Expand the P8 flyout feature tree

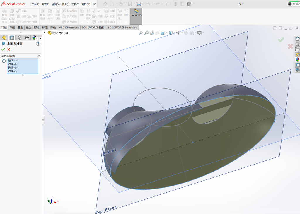click(44, 33)
